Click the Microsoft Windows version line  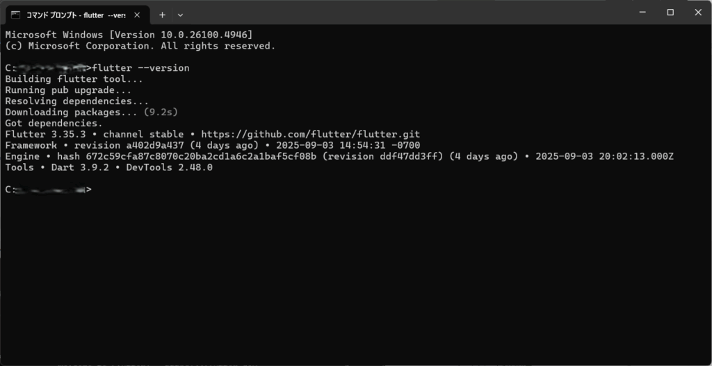(x=129, y=35)
